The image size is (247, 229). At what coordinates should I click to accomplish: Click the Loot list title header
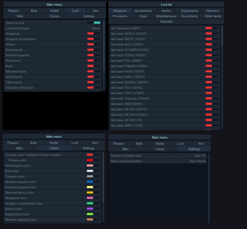click(166, 5)
